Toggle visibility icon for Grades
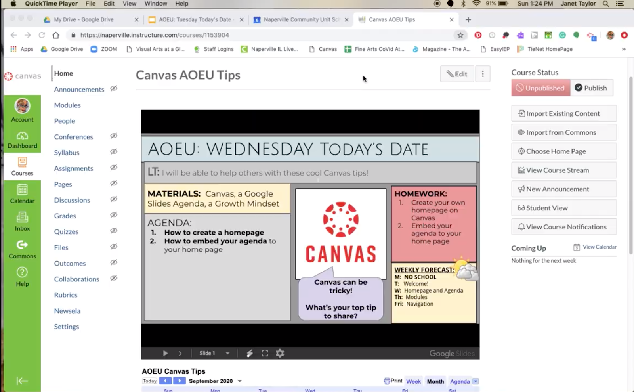 [x=114, y=215]
